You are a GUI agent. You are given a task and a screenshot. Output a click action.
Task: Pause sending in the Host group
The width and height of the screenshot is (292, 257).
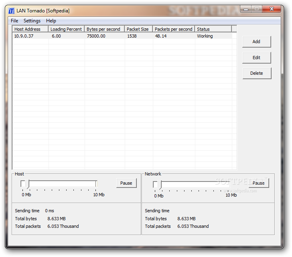[x=126, y=183]
